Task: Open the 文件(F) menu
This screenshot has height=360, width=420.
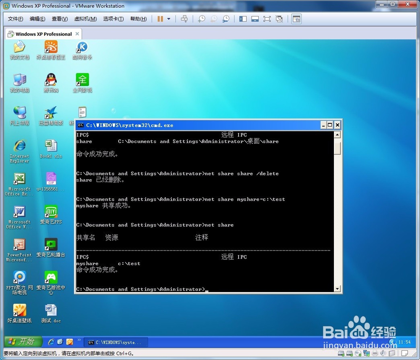Action: point(15,19)
